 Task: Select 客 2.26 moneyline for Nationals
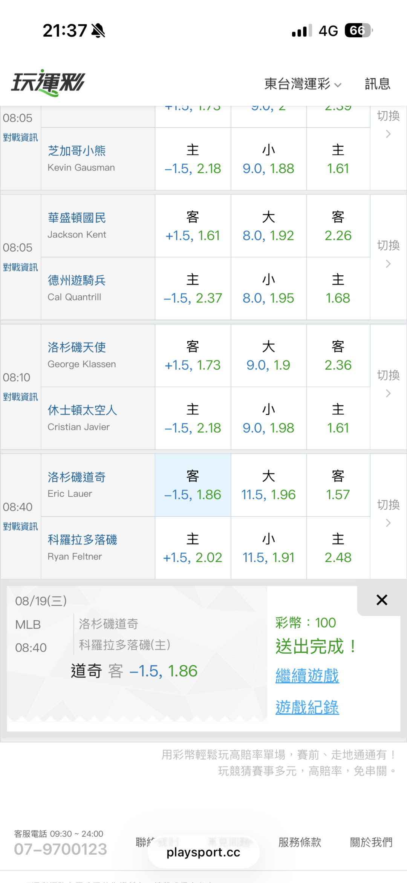coord(338,226)
